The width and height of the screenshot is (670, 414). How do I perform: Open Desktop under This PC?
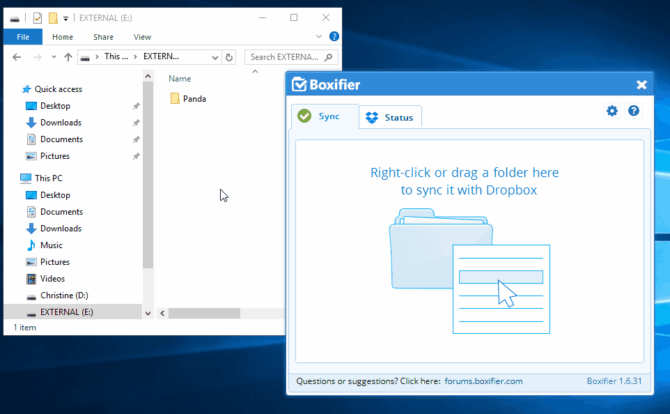[55, 194]
